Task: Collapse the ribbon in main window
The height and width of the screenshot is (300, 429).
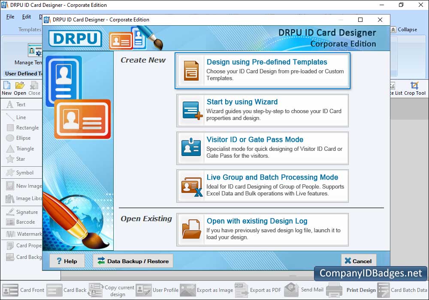Action: click(x=404, y=30)
